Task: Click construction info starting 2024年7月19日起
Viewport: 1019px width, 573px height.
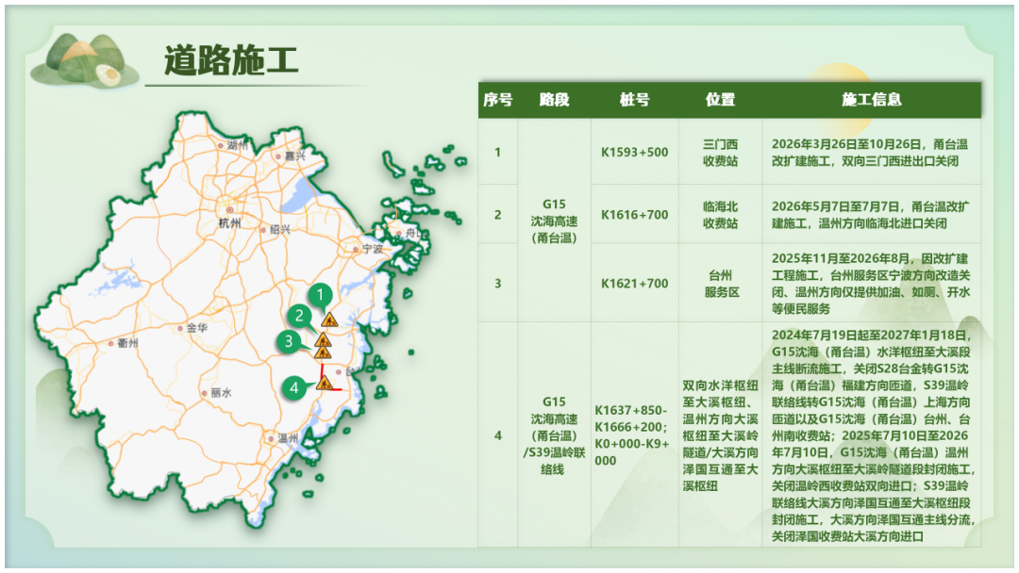Action: (872, 434)
